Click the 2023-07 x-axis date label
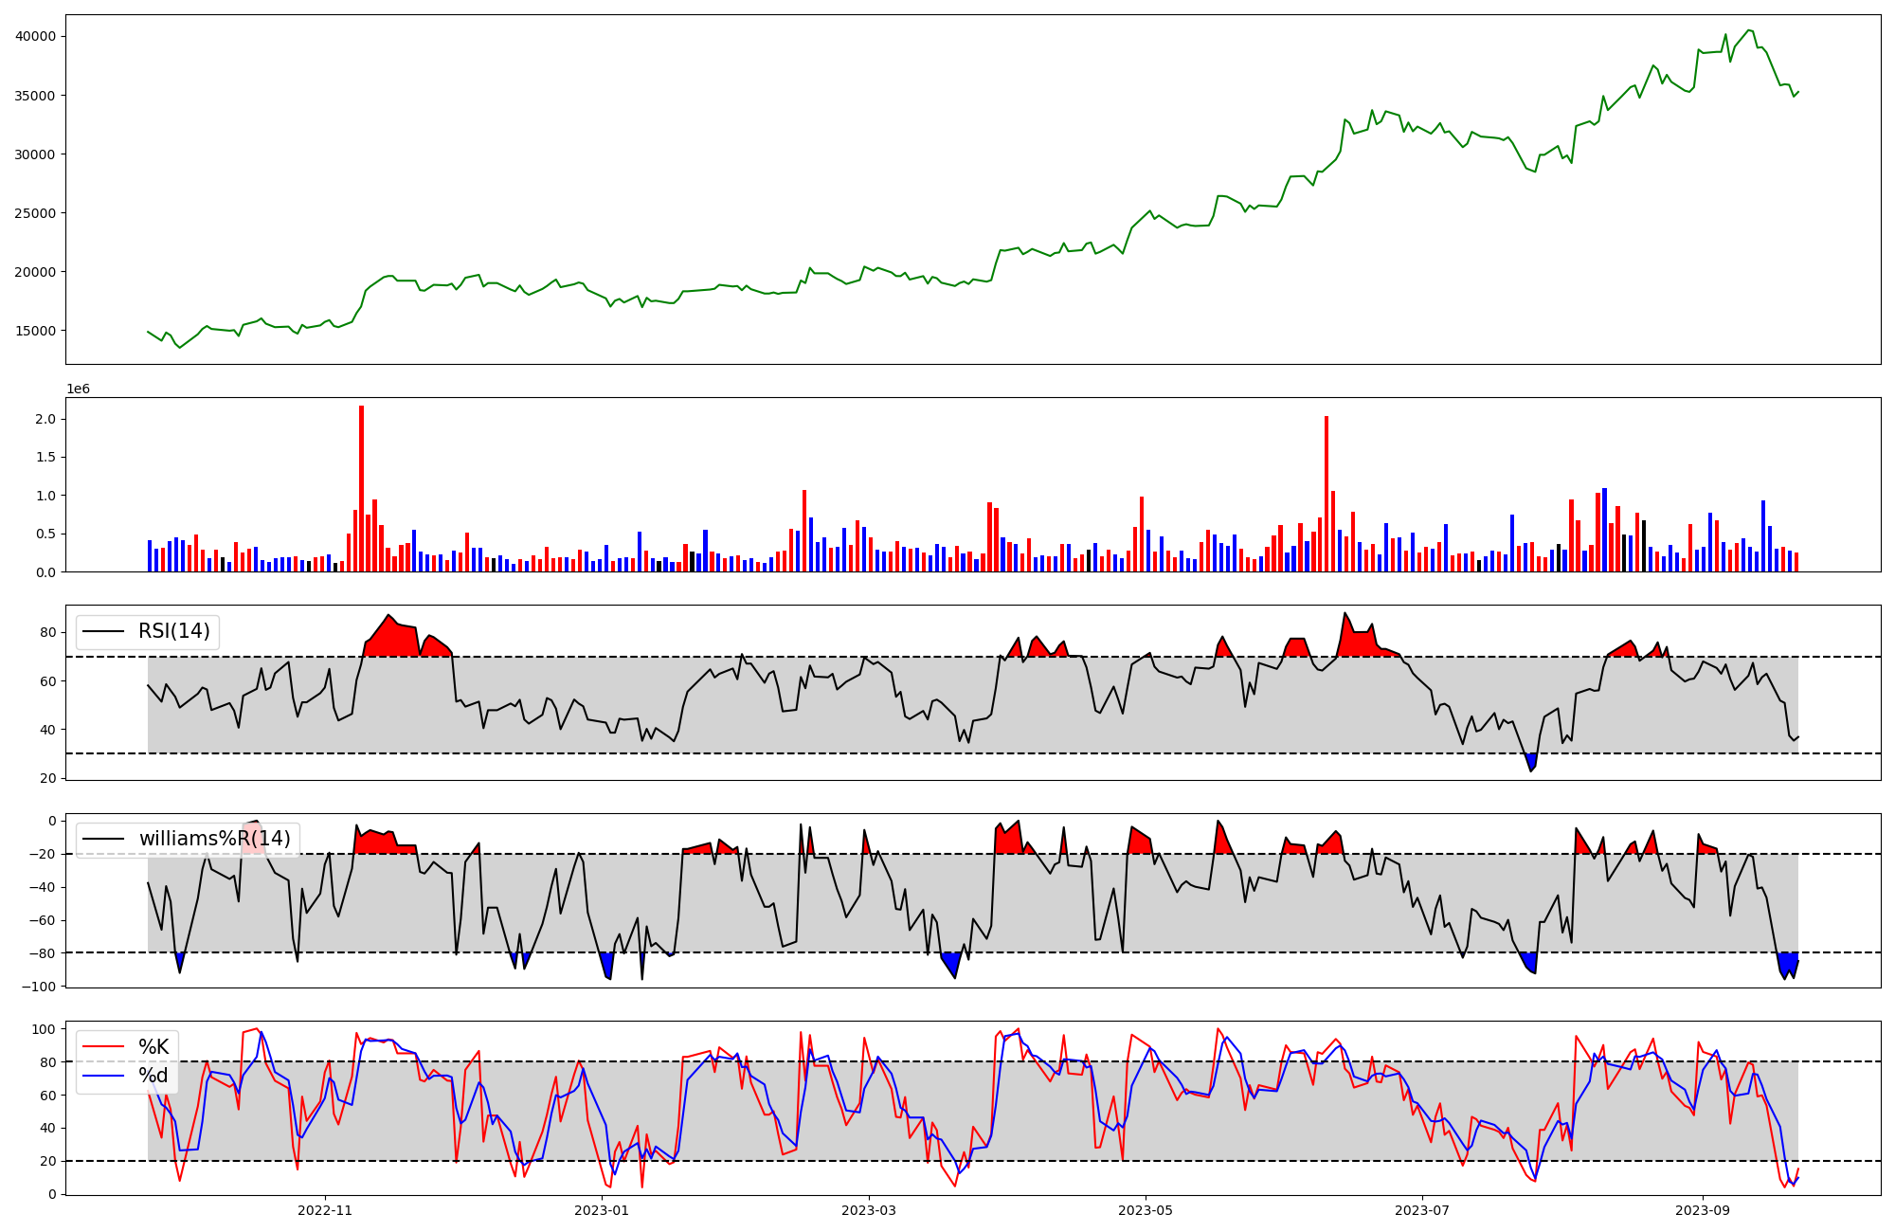 click(x=1422, y=1210)
